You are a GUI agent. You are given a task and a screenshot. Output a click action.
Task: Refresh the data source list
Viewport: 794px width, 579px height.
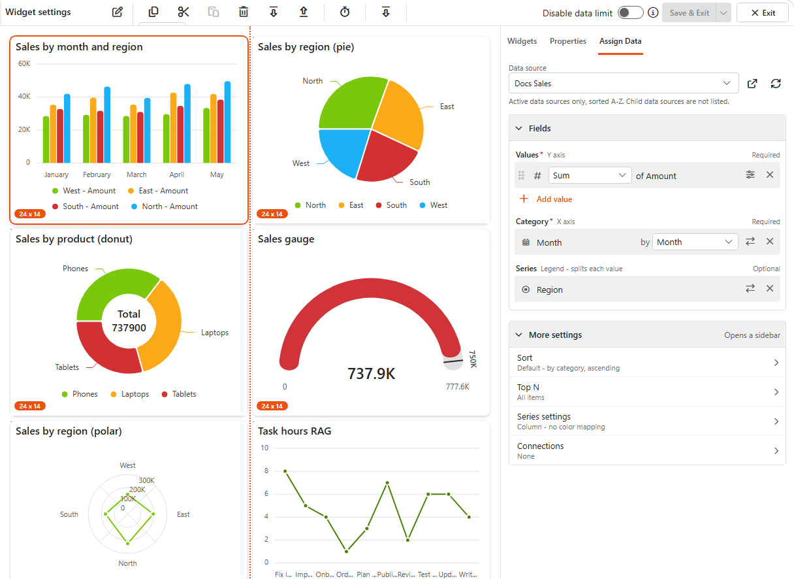point(776,84)
